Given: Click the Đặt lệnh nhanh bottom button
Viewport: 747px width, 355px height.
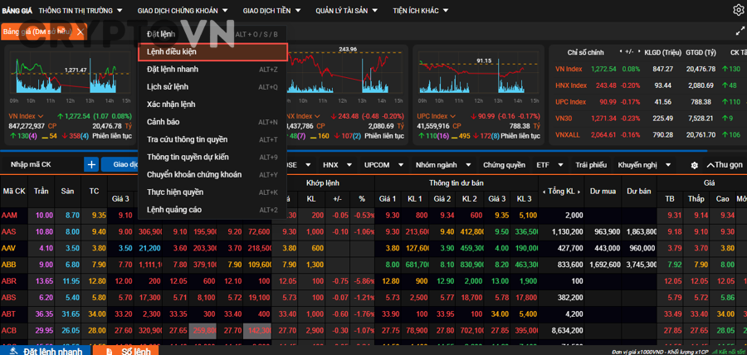Looking at the screenshot, I should [x=46, y=351].
